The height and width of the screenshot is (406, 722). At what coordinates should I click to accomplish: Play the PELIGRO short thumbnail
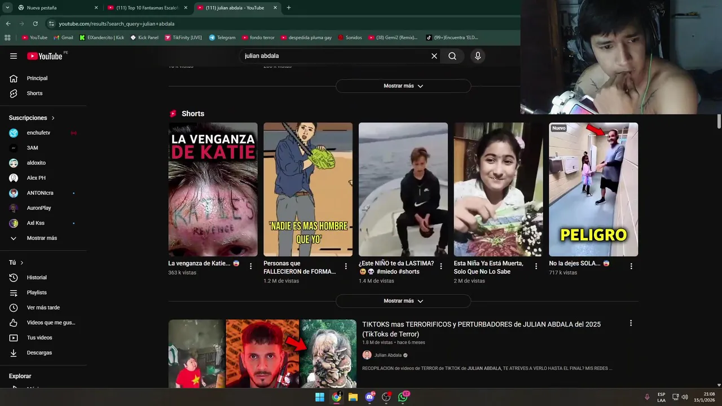(593, 189)
